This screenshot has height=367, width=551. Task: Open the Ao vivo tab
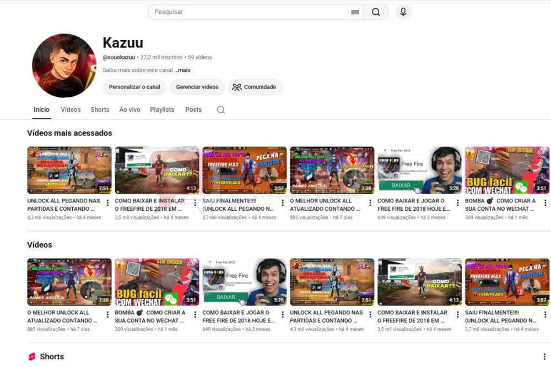pos(129,109)
